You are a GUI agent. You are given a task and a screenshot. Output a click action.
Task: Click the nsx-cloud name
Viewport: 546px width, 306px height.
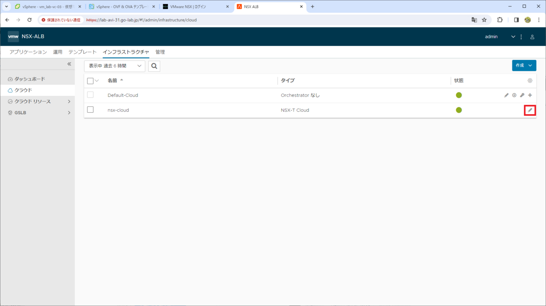pos(118,110)
